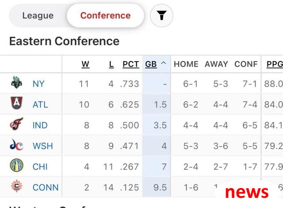Click the red news badge

click(247, 192)
